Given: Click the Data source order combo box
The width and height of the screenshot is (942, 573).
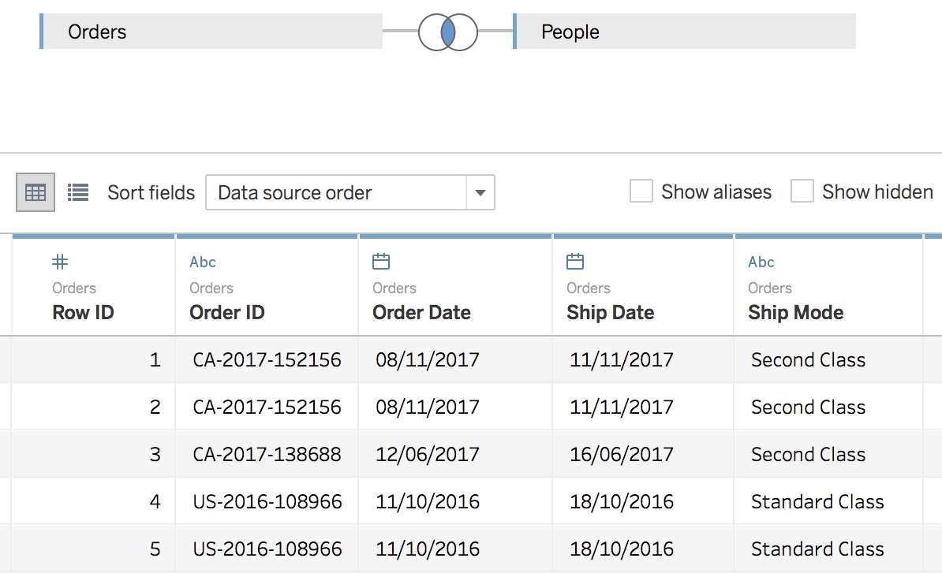Looking at the screenshot, I should point(337,192).
